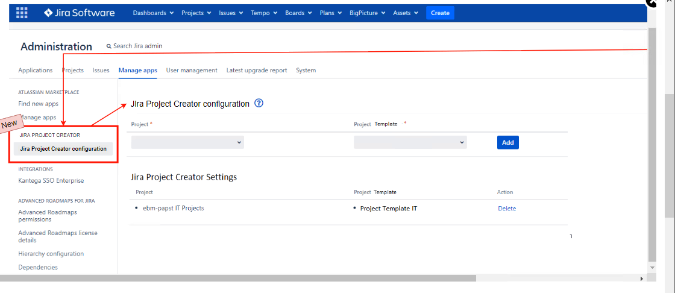The width and height of the screenshot is (675, 293).
Task: Open the Project select dropdown
Action: pyautogui.click(x=187, y=142)
